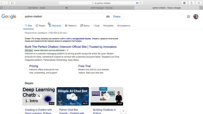Screen dimensions: 203x114
Task: Open the Safari share menu
Action: click(192, 3)
